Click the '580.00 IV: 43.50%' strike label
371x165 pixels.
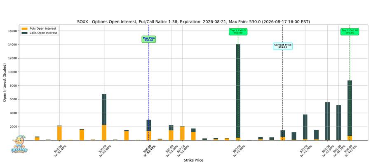(x=328, y=151)
